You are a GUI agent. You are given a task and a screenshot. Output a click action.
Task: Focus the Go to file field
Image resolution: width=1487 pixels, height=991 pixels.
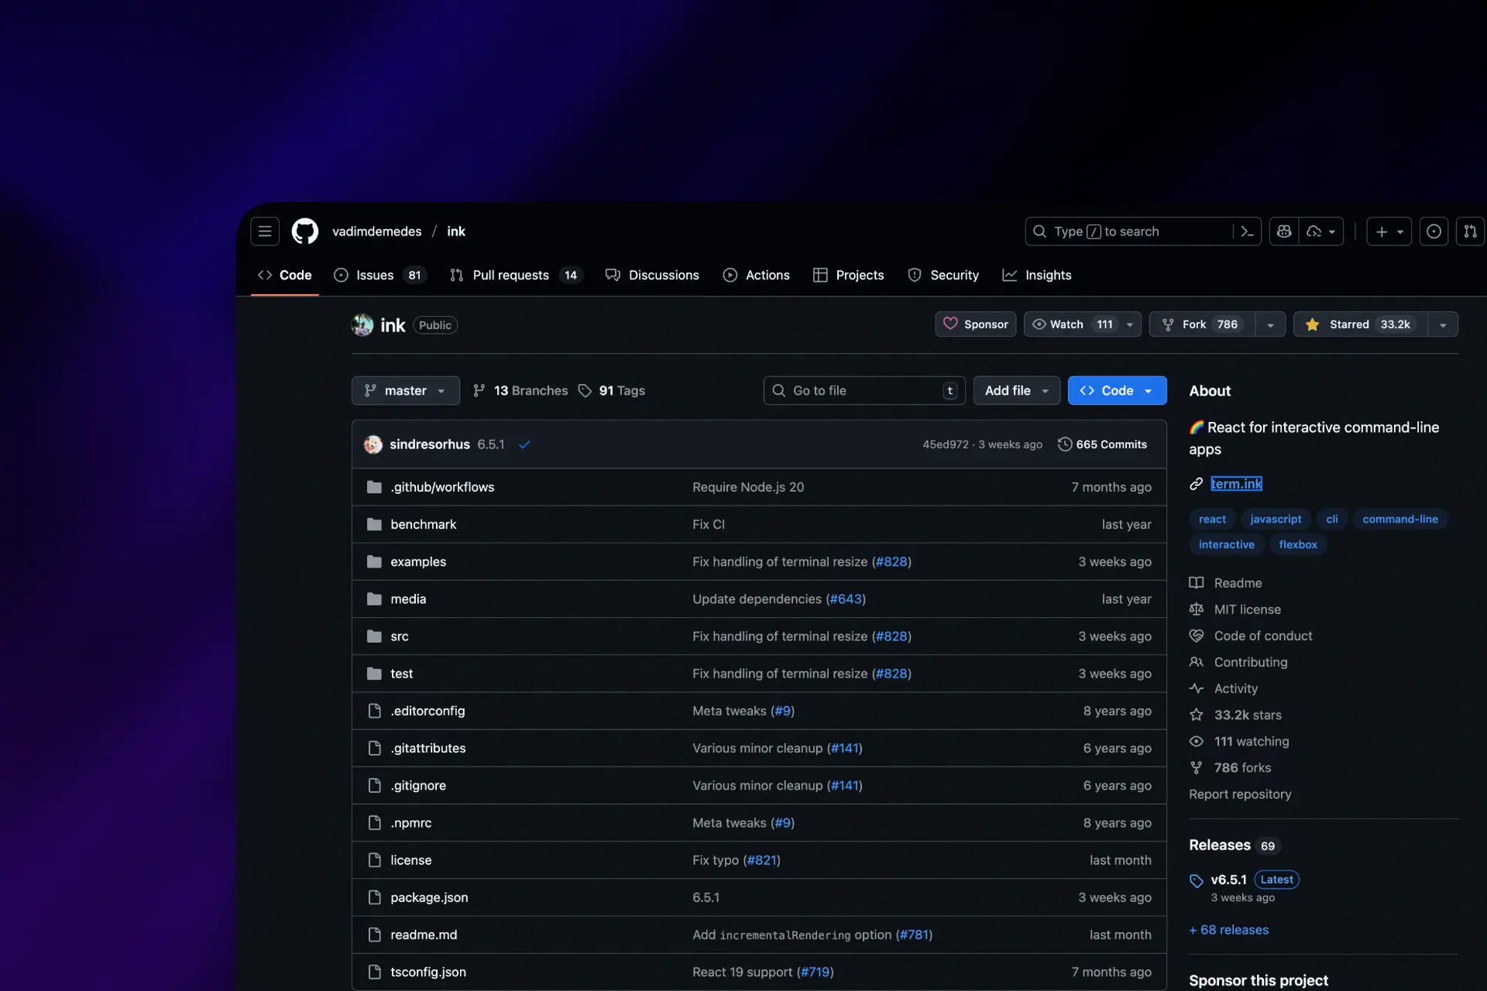(864, 391)
